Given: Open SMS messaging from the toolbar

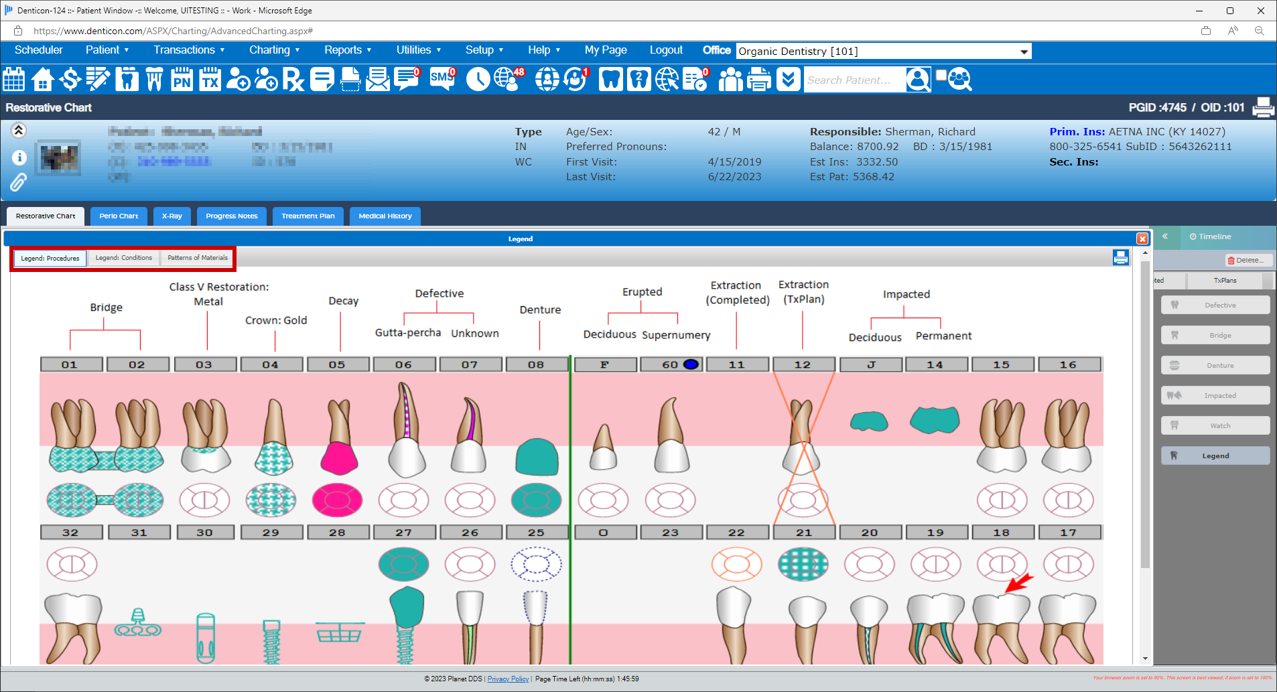Looking at the screenshot, I should 441,79.
